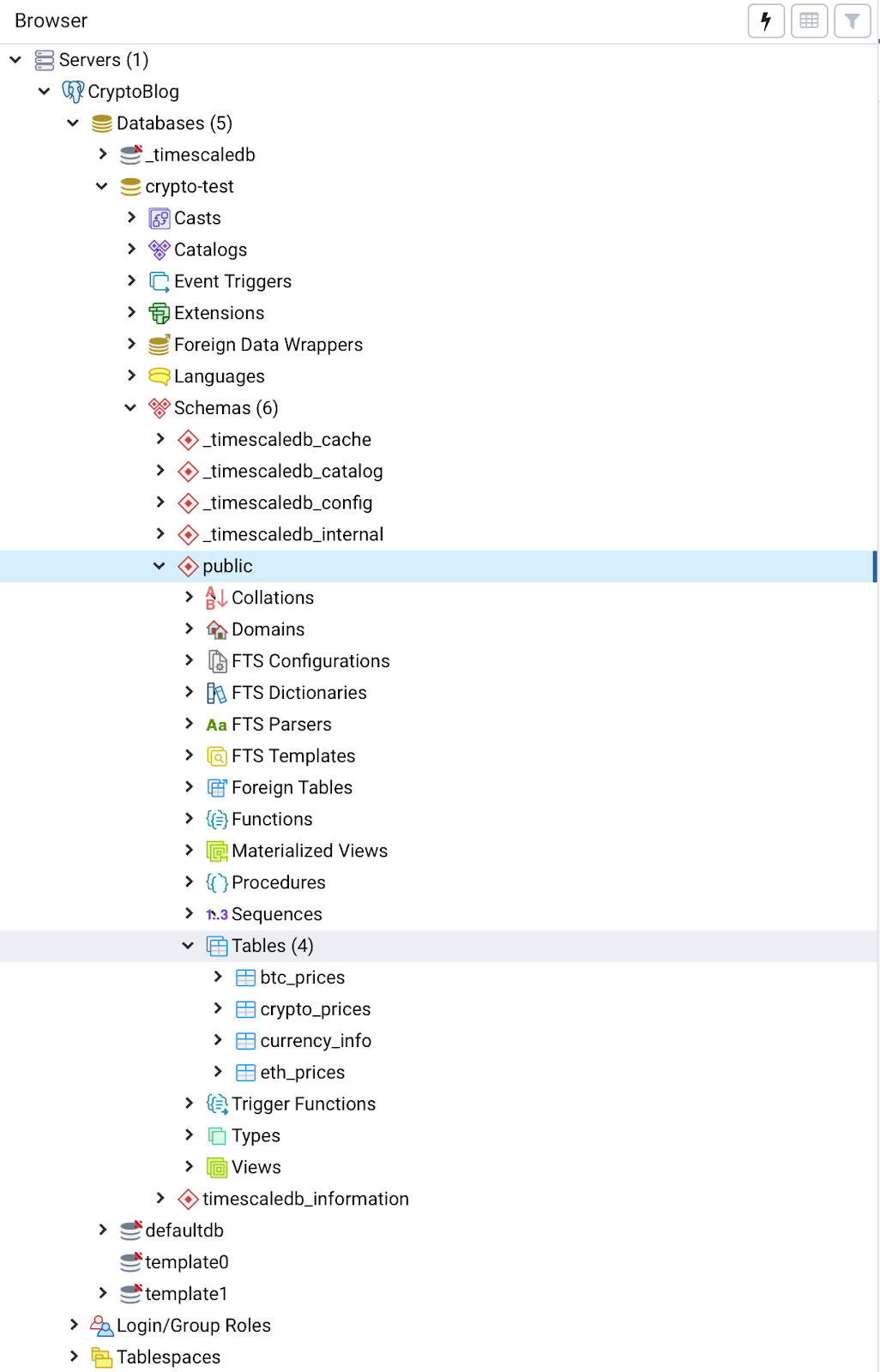Click the Materialized Views icon
Screen dimensions: 880x1372
pos(217,851)
